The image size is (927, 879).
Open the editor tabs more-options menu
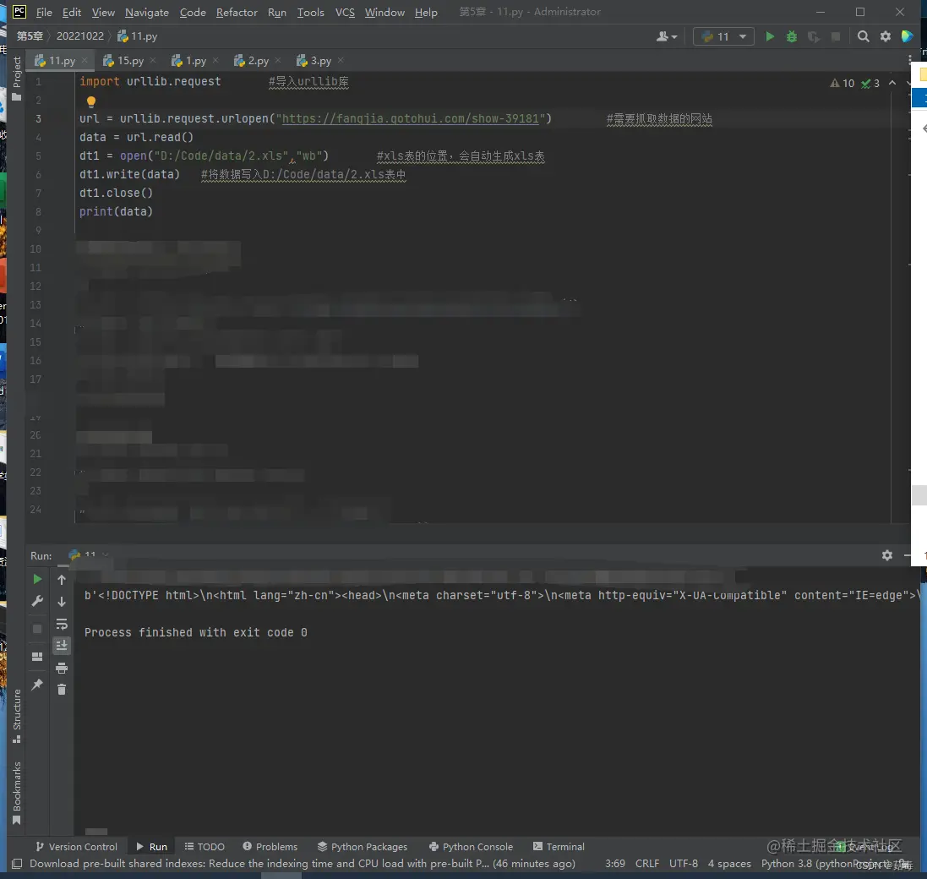pos(909,60)
